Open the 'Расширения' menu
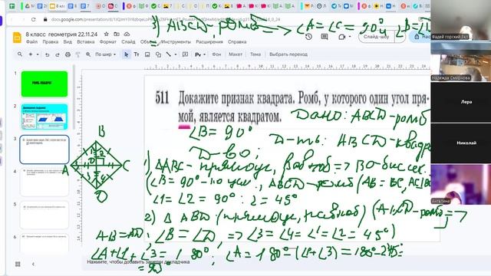The width and height of the screenshot is (491, 276). pyautogui.click(x=209, y=41)
